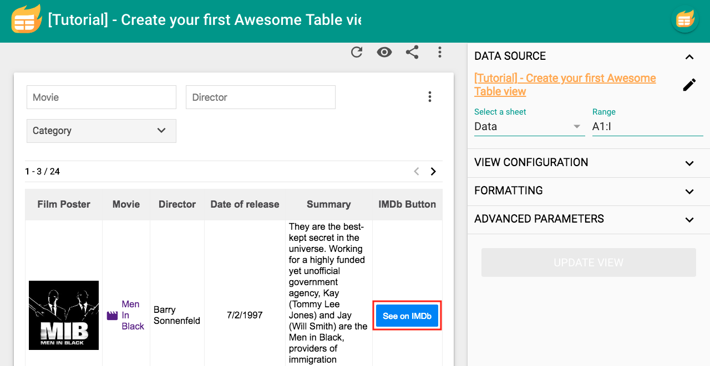Viewport: 710px width, 366px height.
Task: Click the 1 - 3 / 24 pagination count
Action: pos(42,172)
